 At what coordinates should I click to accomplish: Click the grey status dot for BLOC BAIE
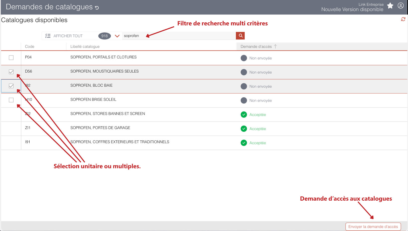[x=244, y=86]
